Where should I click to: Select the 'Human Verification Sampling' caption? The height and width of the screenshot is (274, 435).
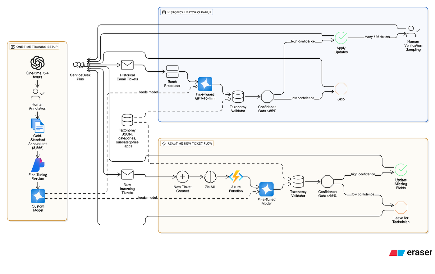click(413, 46)
